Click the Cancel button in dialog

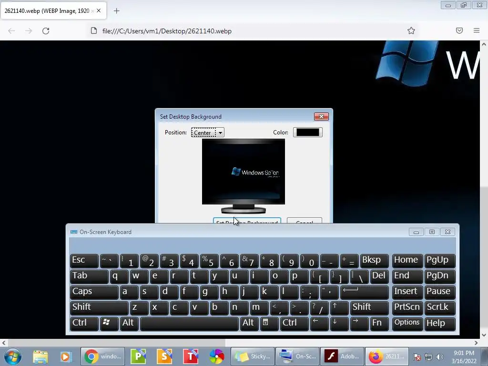[305, 221]
